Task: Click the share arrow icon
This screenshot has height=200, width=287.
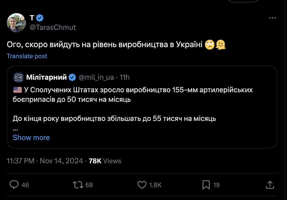Action: (270, 185)
